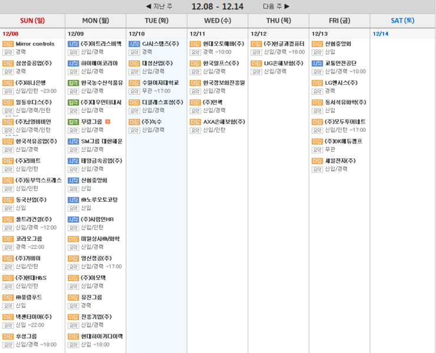Click the 요약 button for 유진그룹

click(73, 306)
